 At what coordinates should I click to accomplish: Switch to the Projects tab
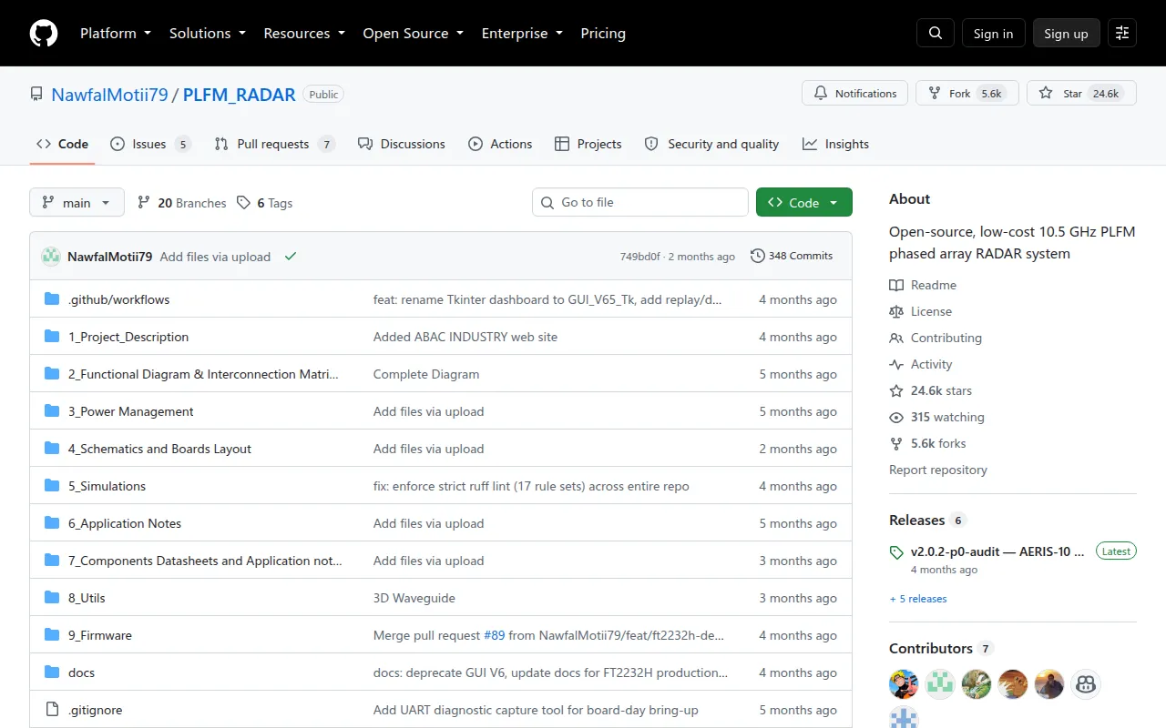[x=588, y=144]
